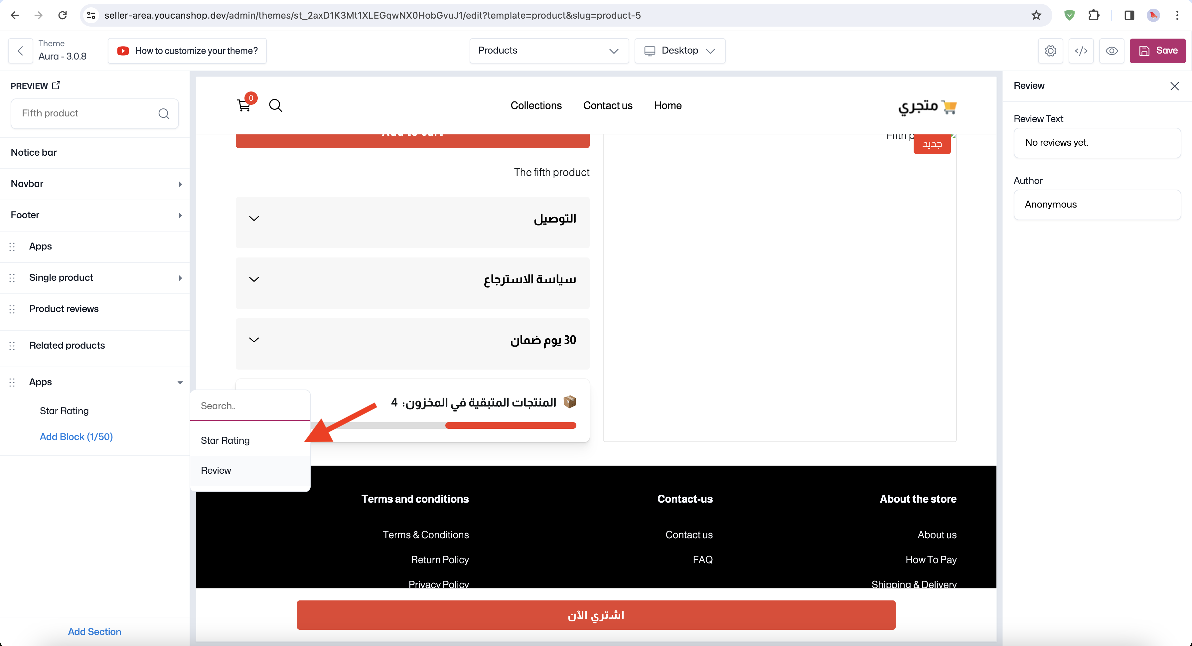Select the Product reviews section
Screen dimensions: 1192x646
[64, 309]
